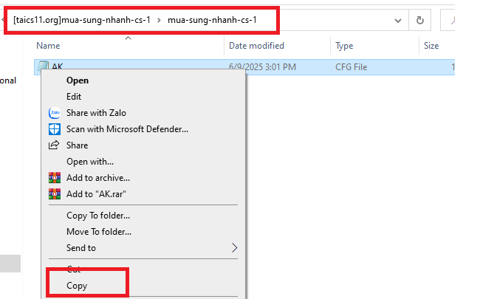Image resolution: width=480 pixels, height=299 pixels.
Task: Choose Copy from the context menu
Action: point(77,286)
